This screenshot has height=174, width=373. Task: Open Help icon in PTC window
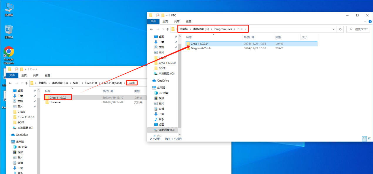point(369,21)
